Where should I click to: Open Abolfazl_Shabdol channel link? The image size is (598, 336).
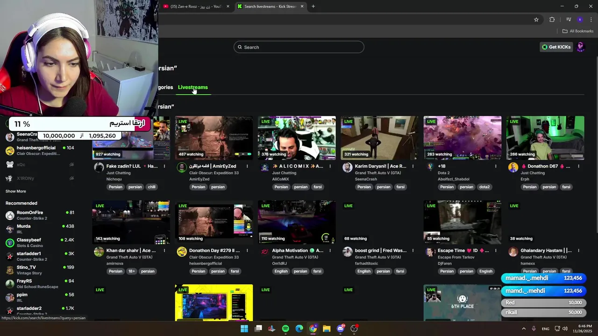point(454,179)
